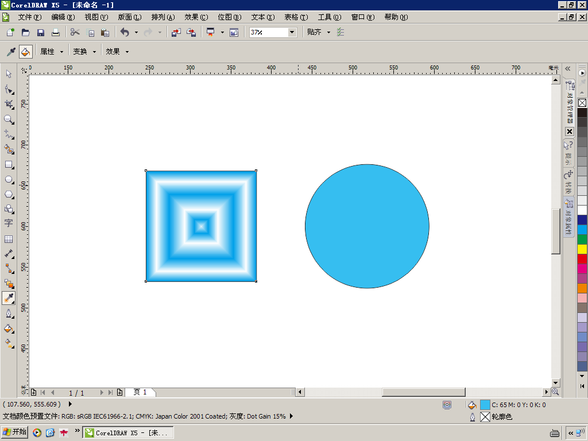Click the Windows 开始 start button
The image size is (588, 441).
pyautogui.click(x=16, y=432)
